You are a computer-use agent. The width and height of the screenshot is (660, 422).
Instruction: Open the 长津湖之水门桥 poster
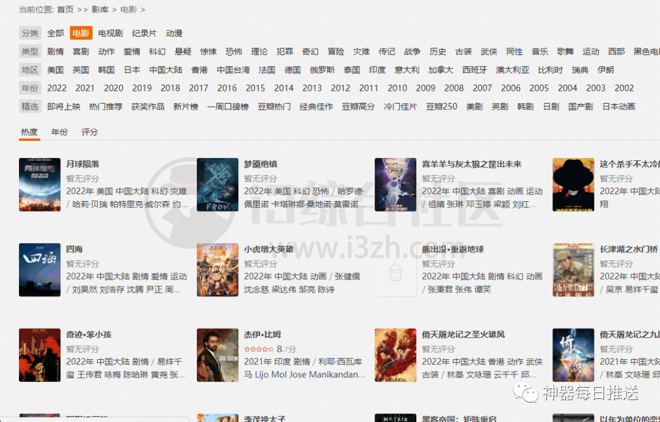tap(573, 270)
